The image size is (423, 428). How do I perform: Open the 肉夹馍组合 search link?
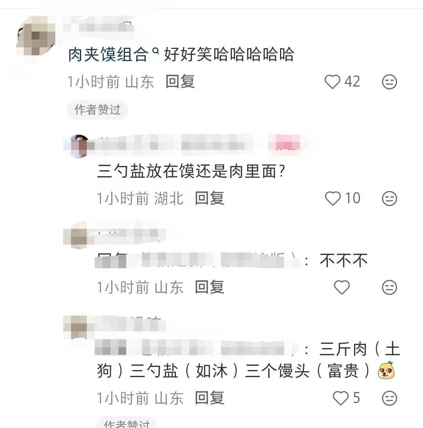coord(108,54)
